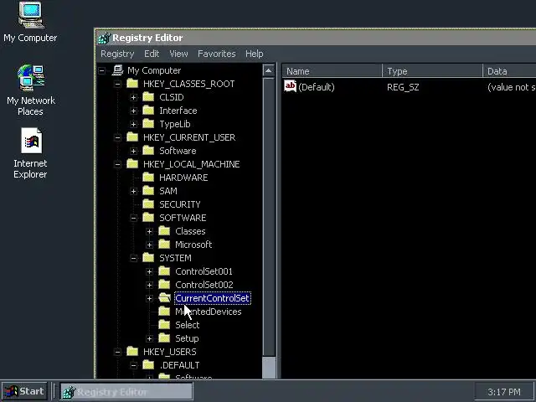Click the .DEFAULT folder icon
The height and width of the screenshot is (402, 536).
point(148,365)
